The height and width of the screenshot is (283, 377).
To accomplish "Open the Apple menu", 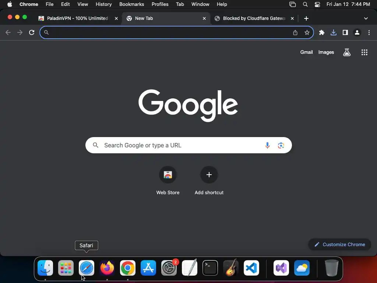I will 10,4.
